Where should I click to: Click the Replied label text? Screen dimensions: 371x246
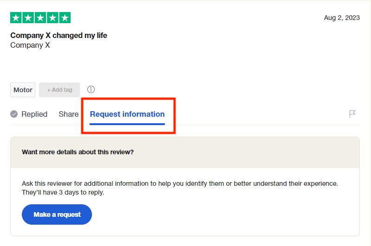pyautogui.click(x=34, y=114)
